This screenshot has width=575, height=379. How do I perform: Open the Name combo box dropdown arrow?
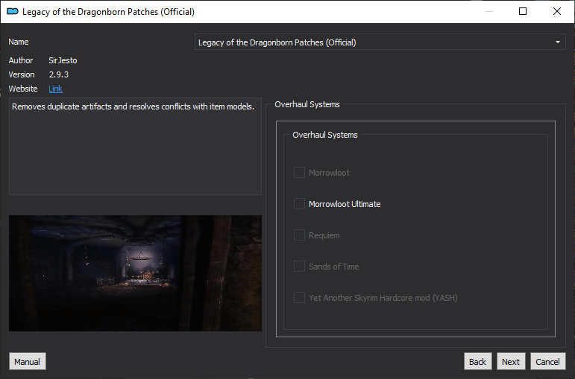tap(557, 42)
